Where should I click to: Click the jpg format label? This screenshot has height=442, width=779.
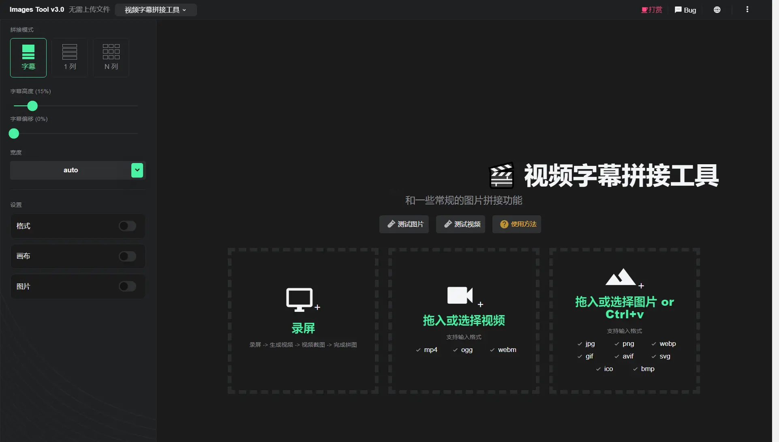tap(590, 344)
